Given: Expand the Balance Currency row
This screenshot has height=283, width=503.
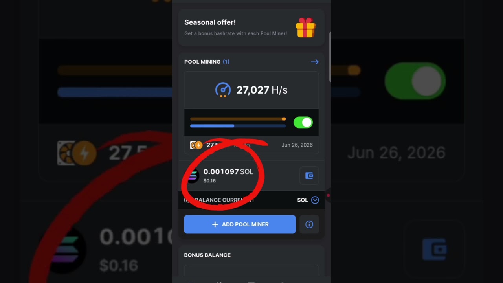Looking at the screenshot, I should click(251, 200).
